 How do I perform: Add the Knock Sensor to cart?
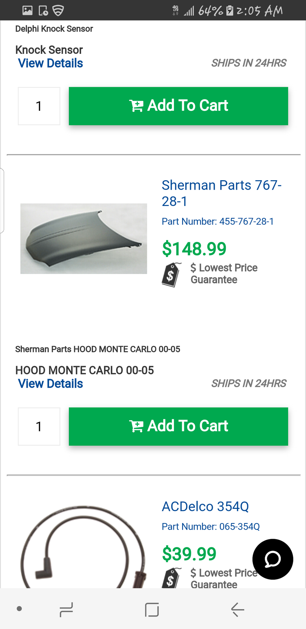[178, 106]
